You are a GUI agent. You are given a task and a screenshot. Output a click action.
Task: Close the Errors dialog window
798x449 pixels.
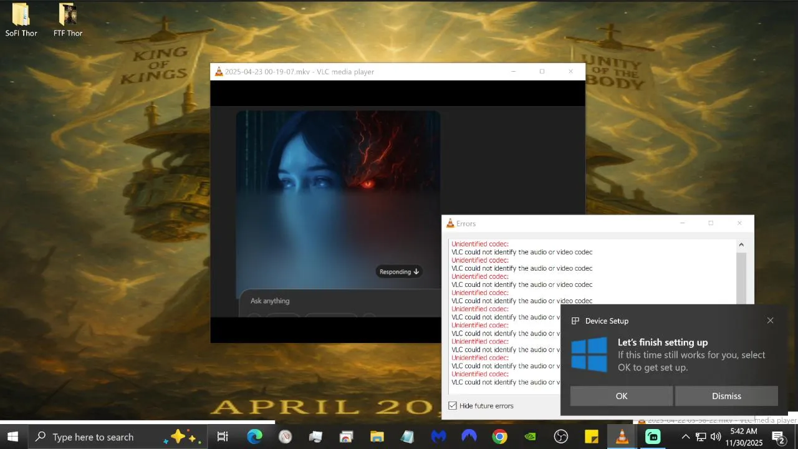[x=739, y=223]
